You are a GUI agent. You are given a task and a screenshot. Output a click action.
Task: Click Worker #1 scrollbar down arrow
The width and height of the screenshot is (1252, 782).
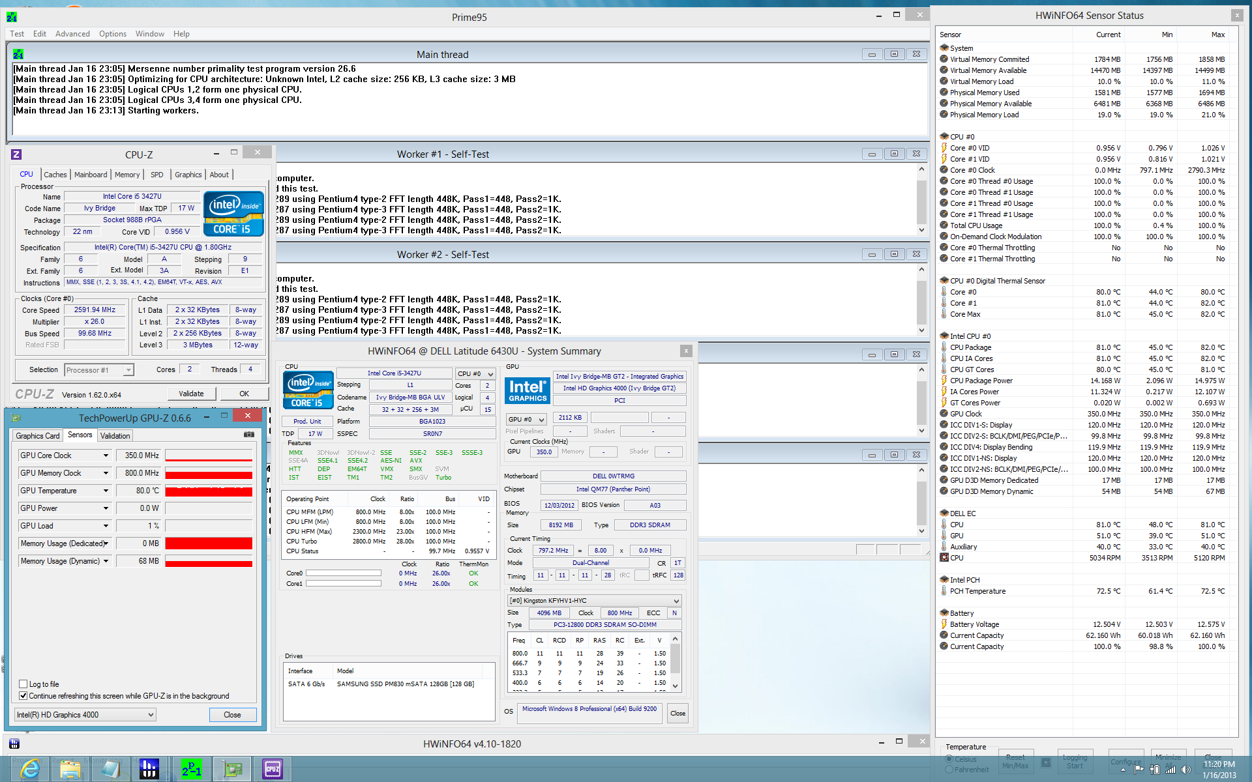pos(921,230)
